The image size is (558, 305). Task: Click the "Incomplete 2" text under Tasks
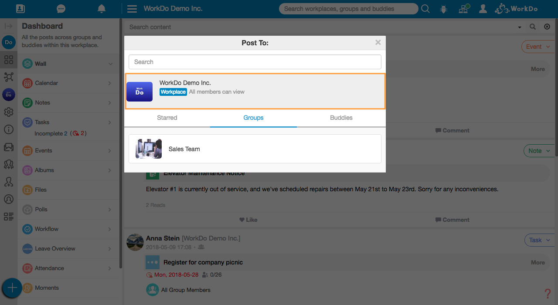51,134
